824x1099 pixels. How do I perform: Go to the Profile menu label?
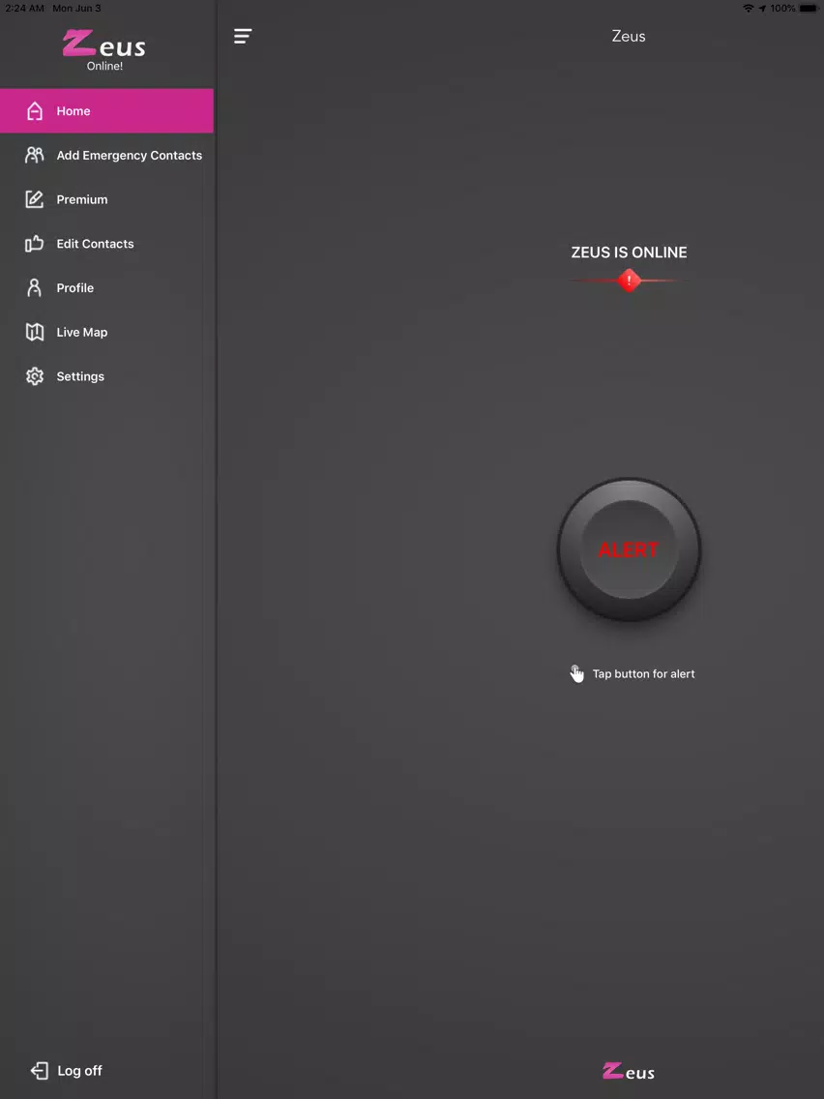[x=75, y=287]
